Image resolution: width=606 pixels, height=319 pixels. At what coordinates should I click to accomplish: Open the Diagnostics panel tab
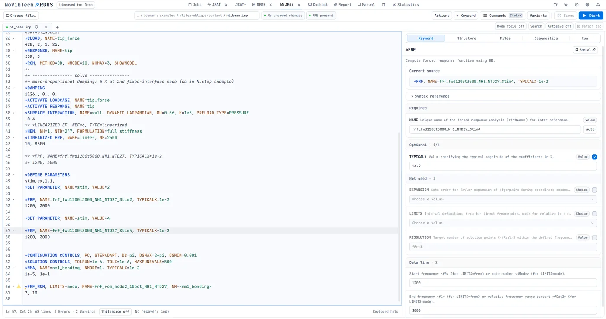pos(546,38)
